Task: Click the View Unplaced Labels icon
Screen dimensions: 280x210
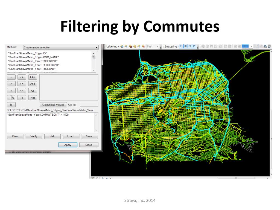Action: [143, 46]
